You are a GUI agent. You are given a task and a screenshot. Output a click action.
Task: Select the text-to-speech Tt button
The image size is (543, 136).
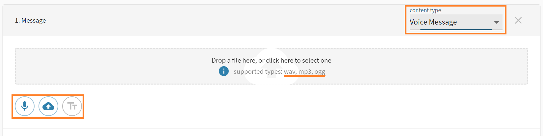[72, 106]
